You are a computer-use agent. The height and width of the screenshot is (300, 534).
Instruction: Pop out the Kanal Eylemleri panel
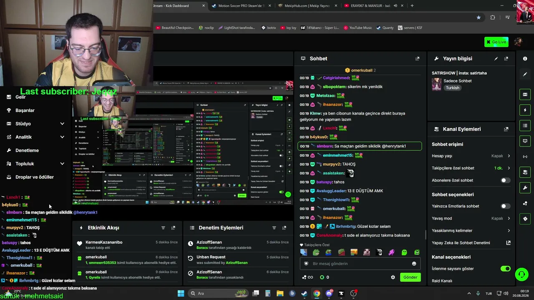(506, 129)
